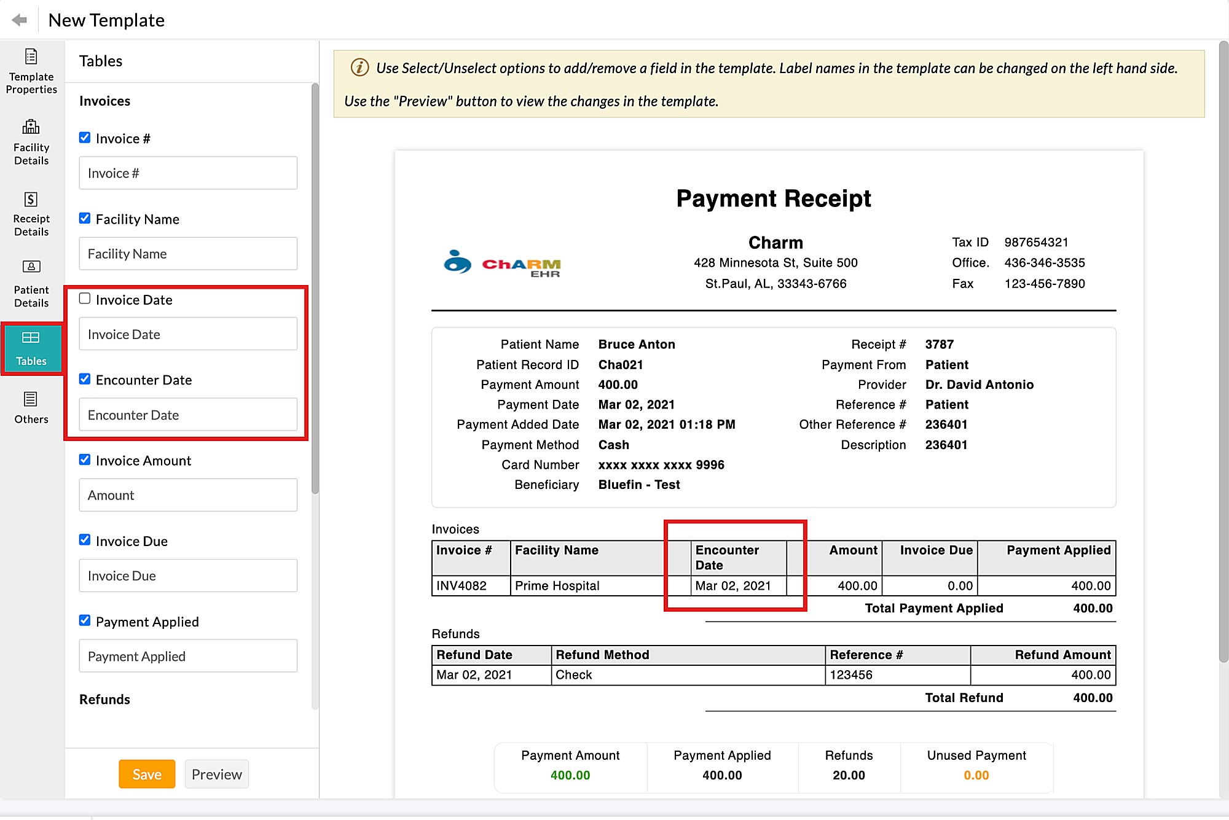
Task: Disable the Encounter Date checkbox
Action: [x=85, y=378]
